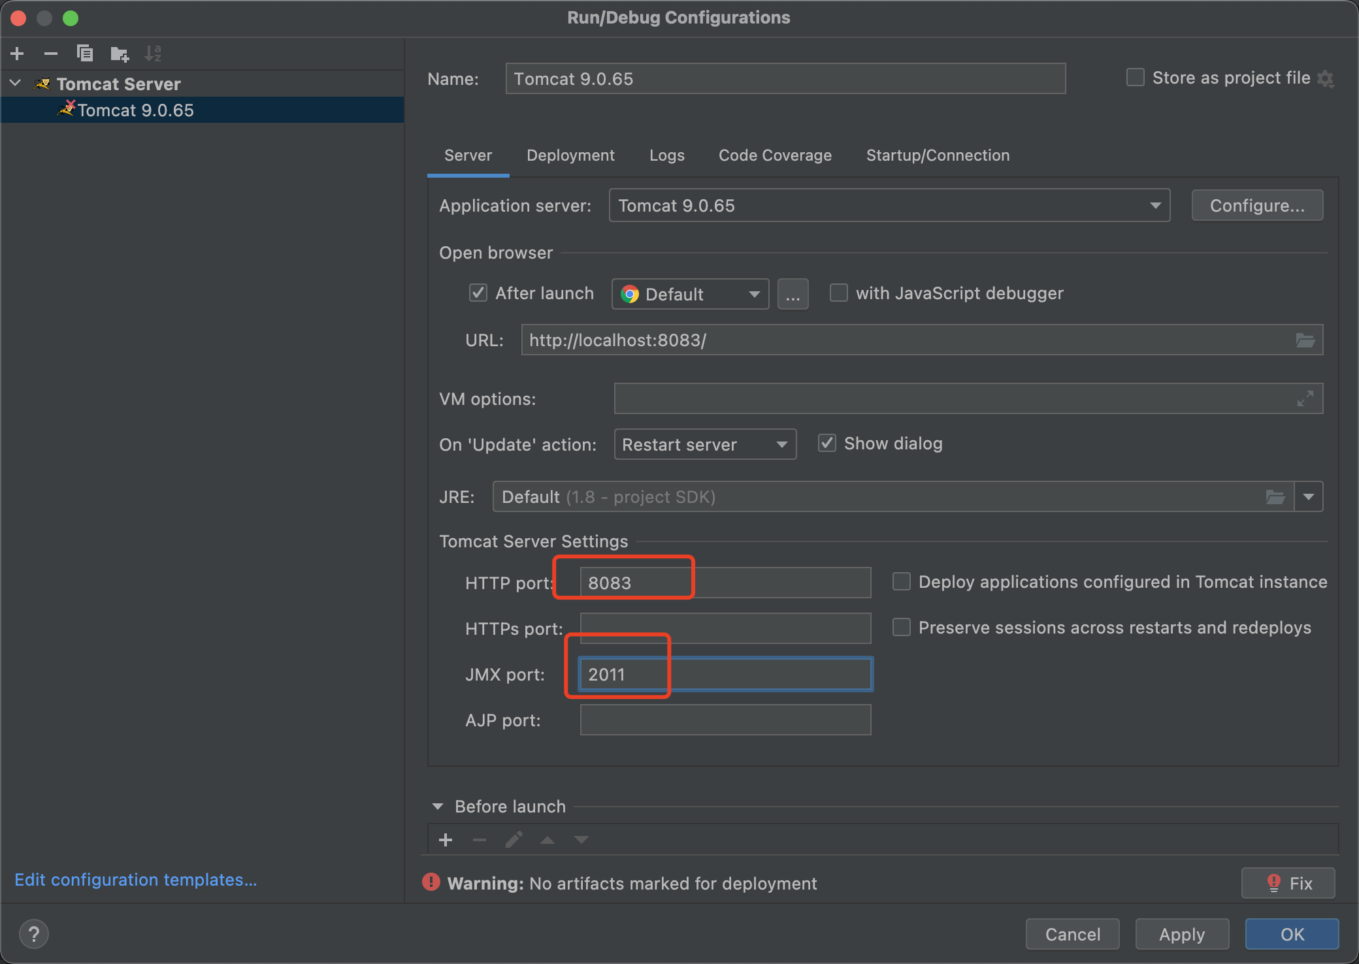The width and height of the screenshot is (1359, 964).
Task: Click the Tomcat Server group icon
Action: click(x=42, y=84)
